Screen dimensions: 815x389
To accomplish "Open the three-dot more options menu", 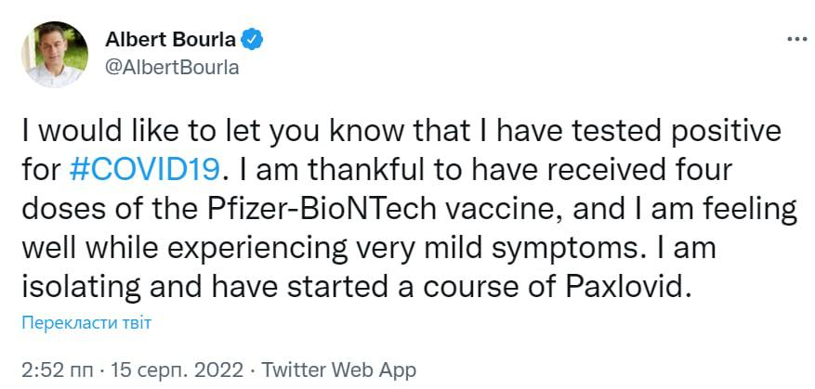I will (x=796, y=40).
